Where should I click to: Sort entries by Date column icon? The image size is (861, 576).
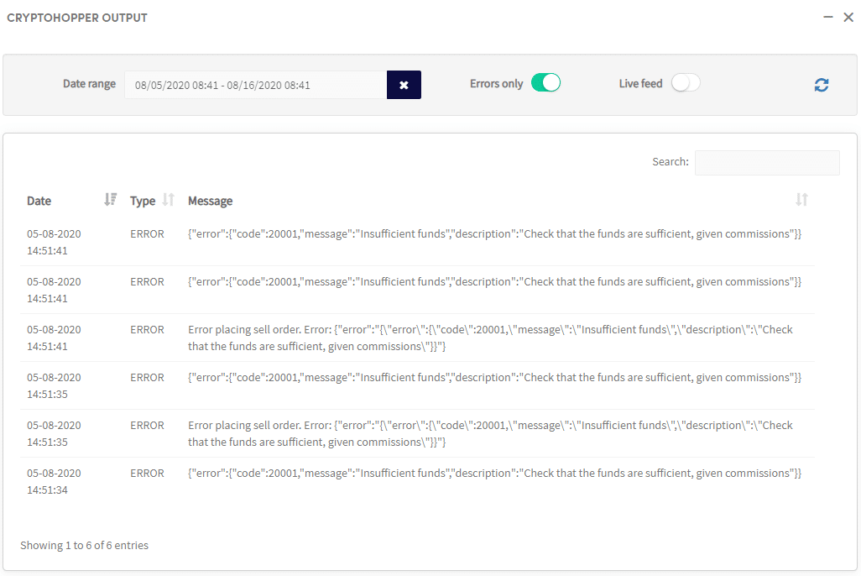point(111,200)
